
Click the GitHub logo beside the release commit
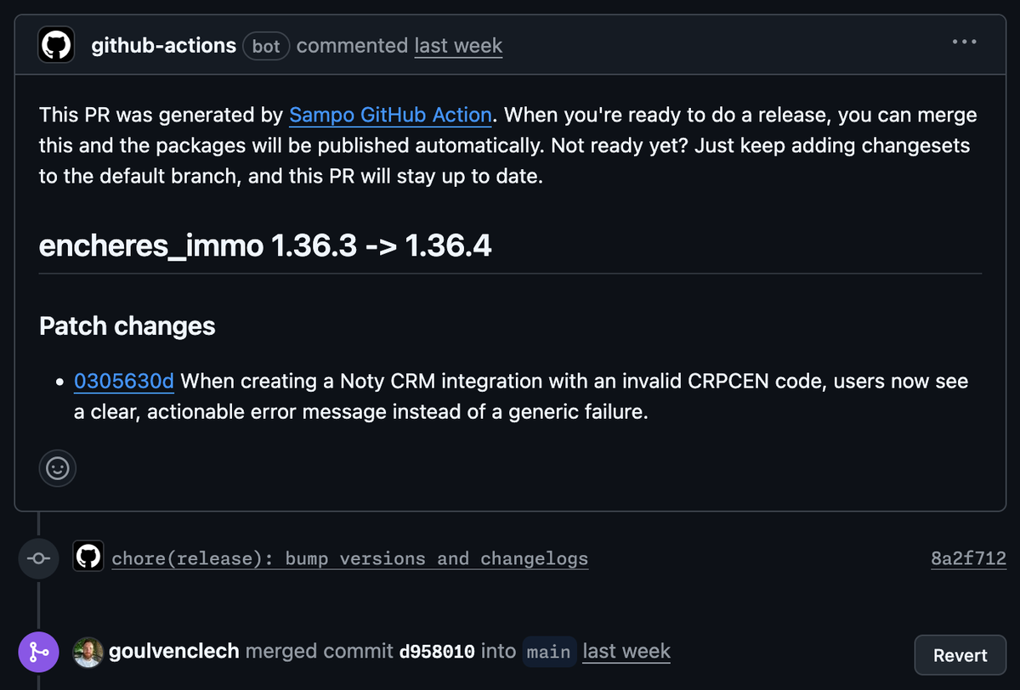[x=88, y=557]
